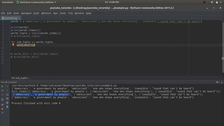Click the 'print(words.items())' code line

tap(26, 30)
